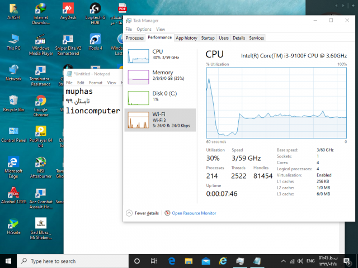Viewport: 358px width, 268px height.
Task: Select the iTools 4 desktop icon
Action: (95, 42)
